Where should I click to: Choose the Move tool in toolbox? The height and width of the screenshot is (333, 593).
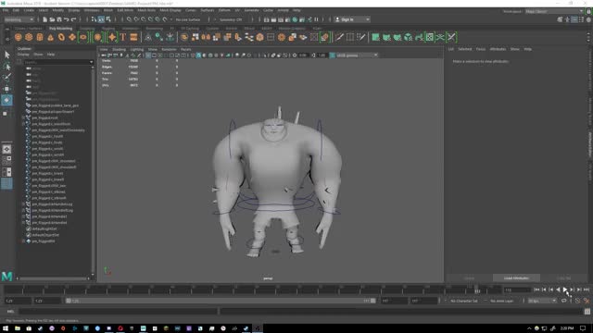(x=6, y=89)
